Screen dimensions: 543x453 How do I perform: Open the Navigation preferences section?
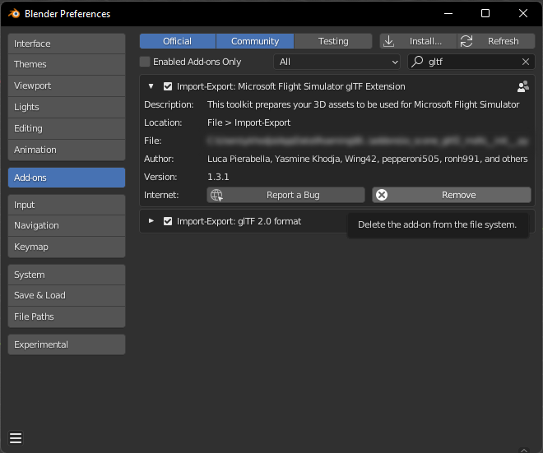[x=67, y=225]
